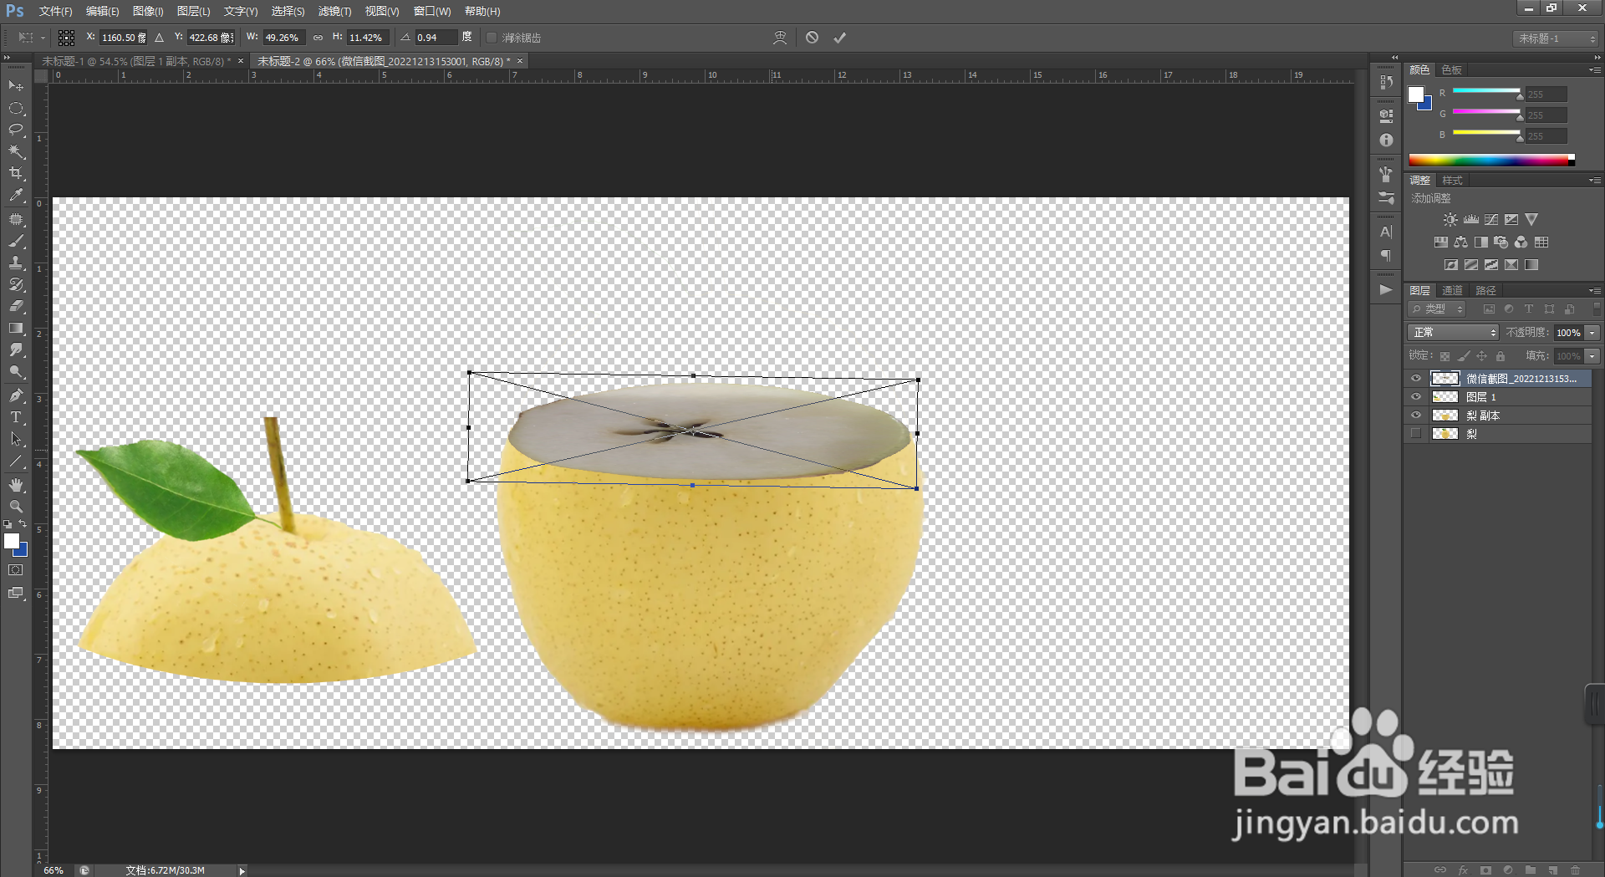Cancel the transform with the circle-slash icon
Image resolution: width=1605 pixels, height=877 pixels.
pos(812,38)
